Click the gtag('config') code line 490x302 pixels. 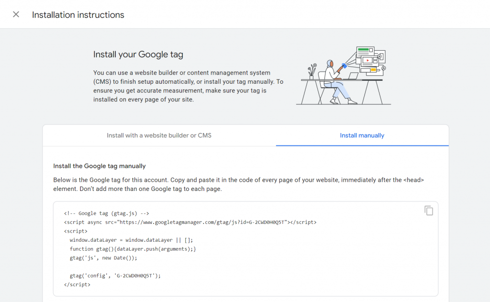point(115,276)
